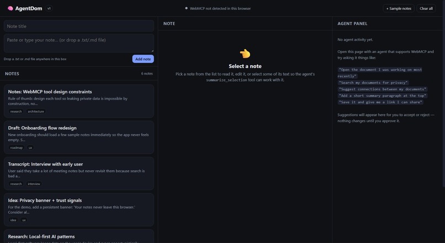Click the 'Drop a .txt or .md file' hint text
The image size is (445, 243).
35,59
